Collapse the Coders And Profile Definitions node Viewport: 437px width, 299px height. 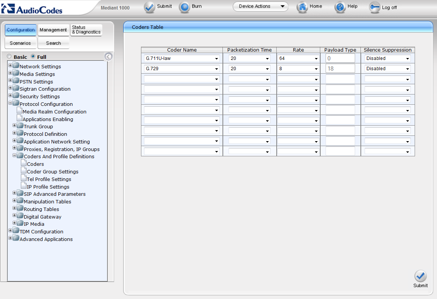click(x=14, y=156)
